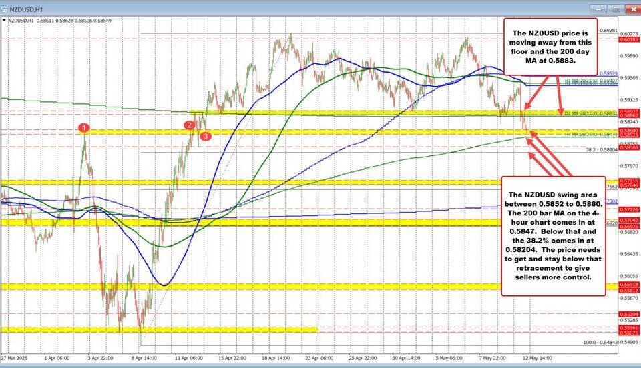641x368 pixels.
Task: Click the 0.59890 price scale value
Action: [629, 56]
